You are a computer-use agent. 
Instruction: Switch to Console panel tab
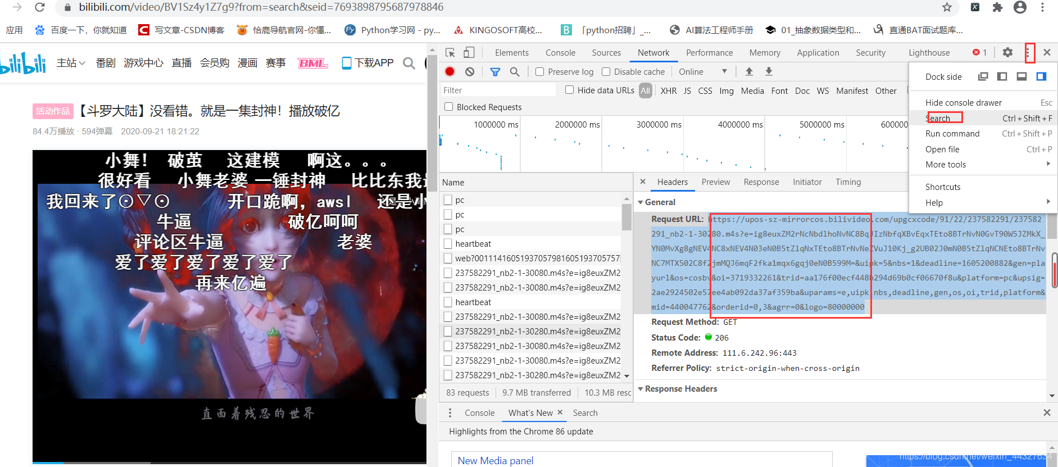click(x=560, y=53)
